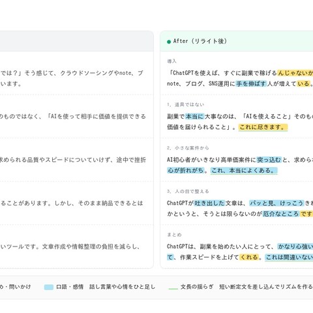
Task: Click After text ChatGPTは、副業を始めたい人にとって
Action: [220, 246]
